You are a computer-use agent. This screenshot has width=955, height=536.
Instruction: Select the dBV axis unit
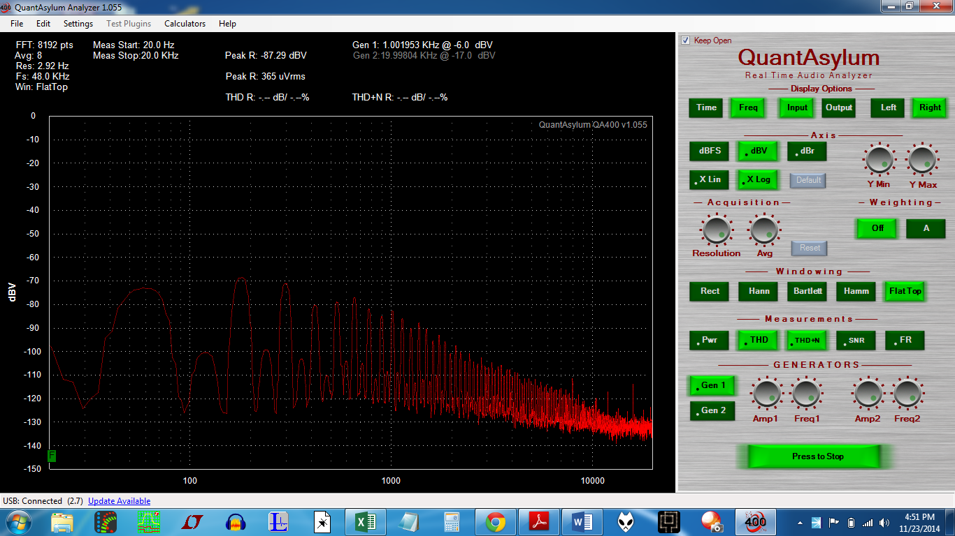758,151
